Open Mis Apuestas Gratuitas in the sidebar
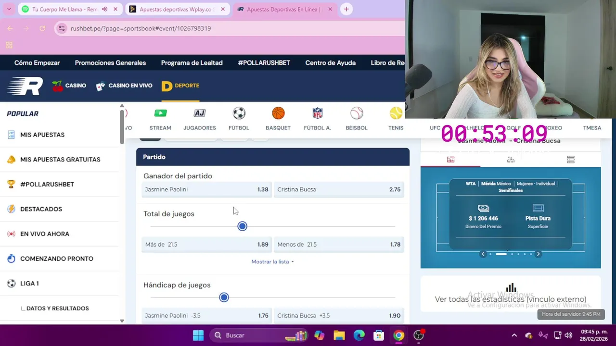The width and height of the screenshot is (616, 346). tap(60, 160)
